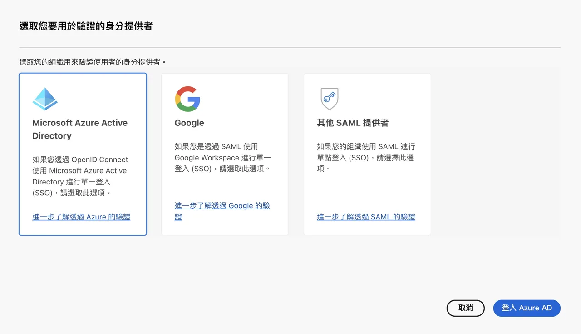Click the 登入 Azure AD button
The width and height of the screenshot is (581, 334).
pos(527,308)
